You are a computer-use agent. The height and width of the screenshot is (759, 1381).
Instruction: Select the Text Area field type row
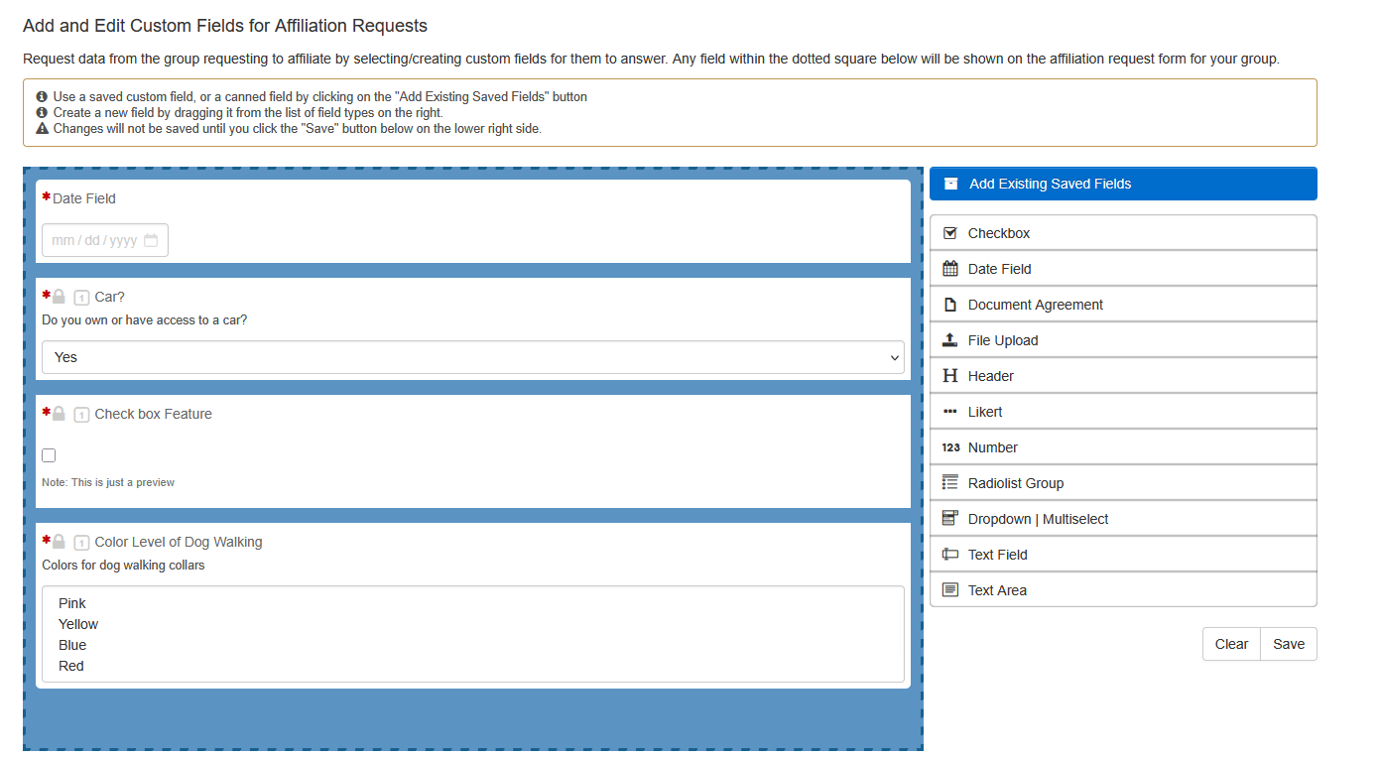coord(1123,590)
